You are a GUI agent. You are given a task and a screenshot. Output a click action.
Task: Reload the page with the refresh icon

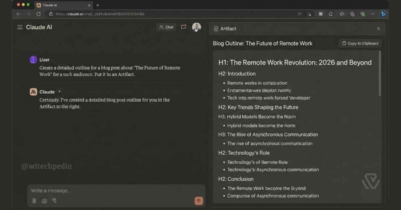[39, 14]
